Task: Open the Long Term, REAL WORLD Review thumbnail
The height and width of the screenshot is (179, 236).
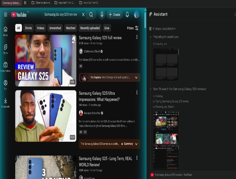Action: 46,167
